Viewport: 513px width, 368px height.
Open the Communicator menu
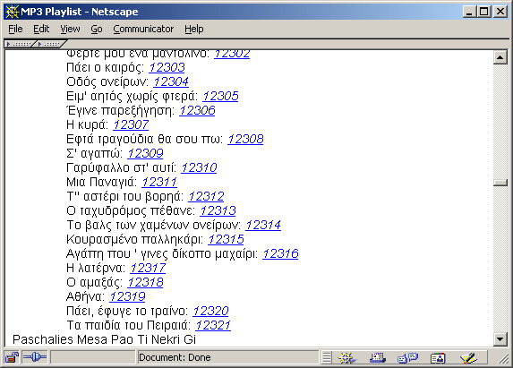tap(143, 30)
